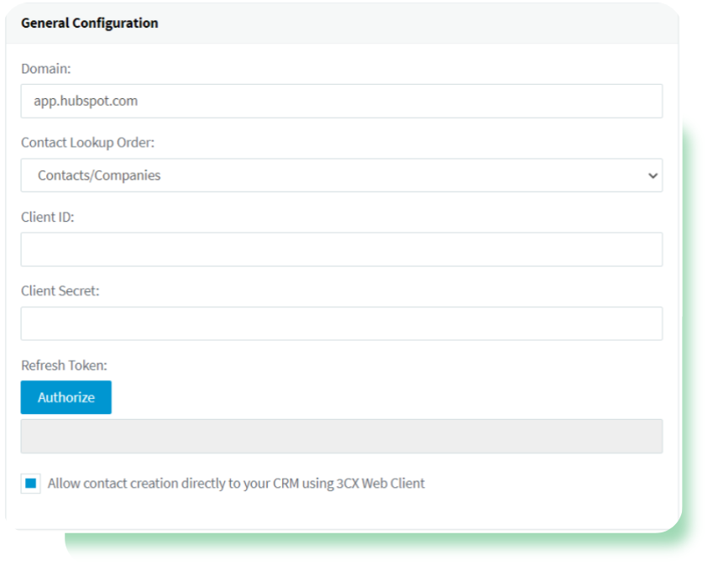The image size is (713, 566).
Task: Click the Allow contact creation label text
Action: click(236, 483)
